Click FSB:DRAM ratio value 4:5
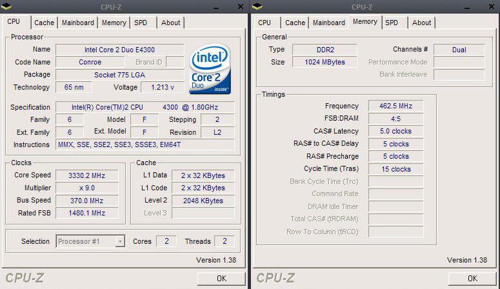This screenshot has width=500, height=289. click(x=395, y=119)
